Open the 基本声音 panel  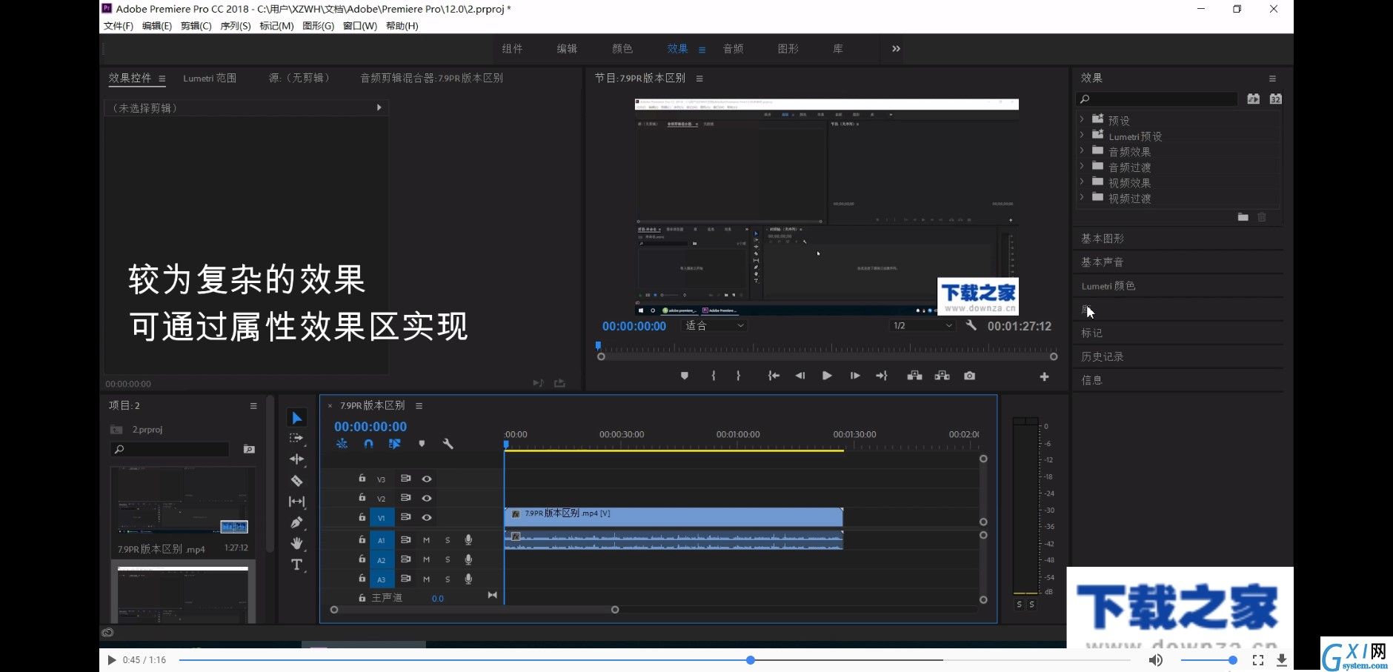1103,262
